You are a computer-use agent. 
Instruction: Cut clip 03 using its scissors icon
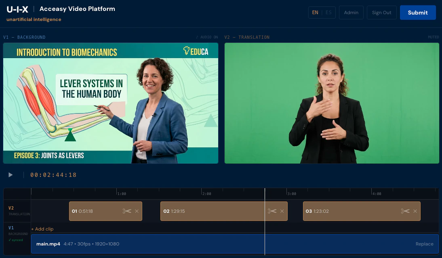pyautogui.click(x=405, y=211)
